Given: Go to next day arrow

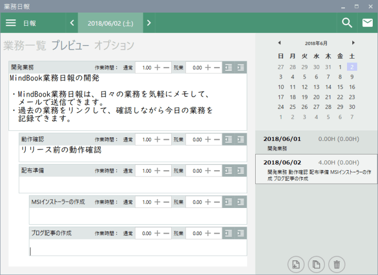Looking at the screenshot, I should coord(149,23).
